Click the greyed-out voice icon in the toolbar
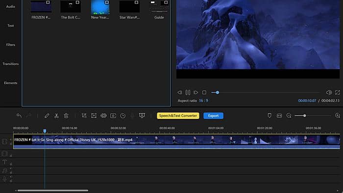Viewport: 343px width, 193px height. [132, 115]
